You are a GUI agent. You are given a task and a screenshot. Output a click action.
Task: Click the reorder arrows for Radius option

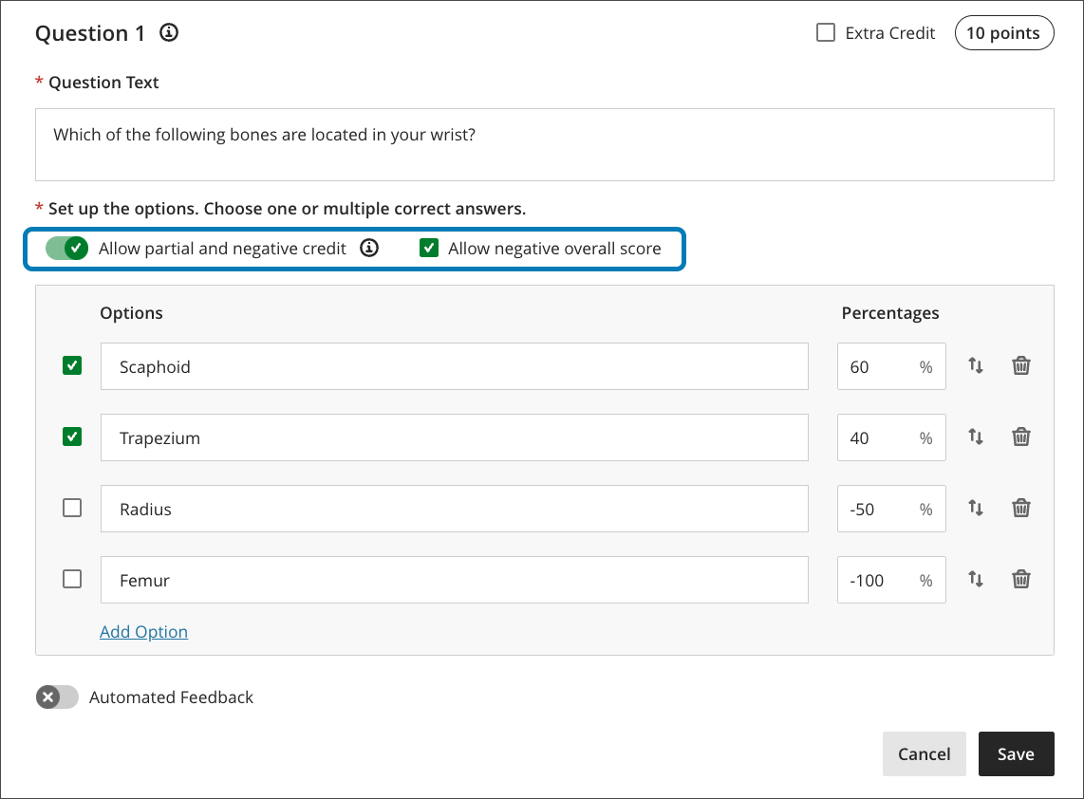click(x=975, y=508)
